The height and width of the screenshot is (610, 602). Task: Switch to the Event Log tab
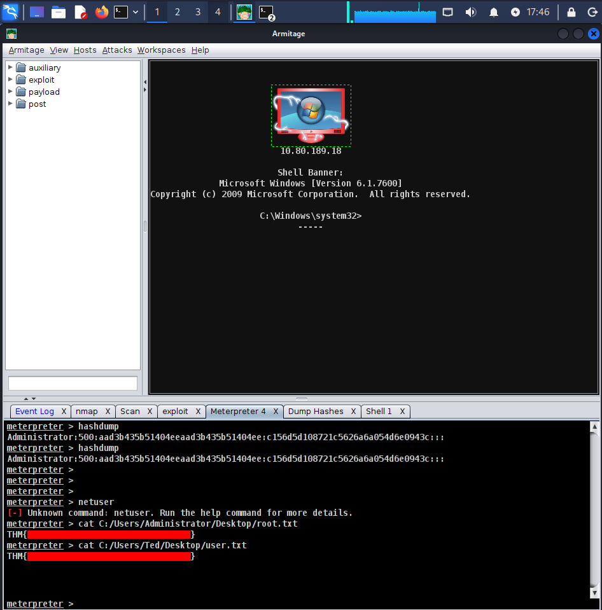point(34,411)
